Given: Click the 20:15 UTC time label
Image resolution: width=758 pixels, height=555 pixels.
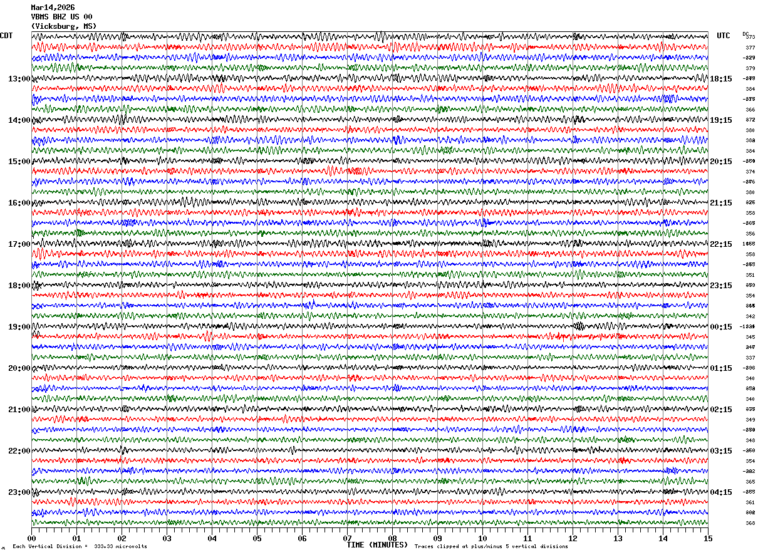Looking at the screenshot, I should pyautogui.click(x=720, y=162).
